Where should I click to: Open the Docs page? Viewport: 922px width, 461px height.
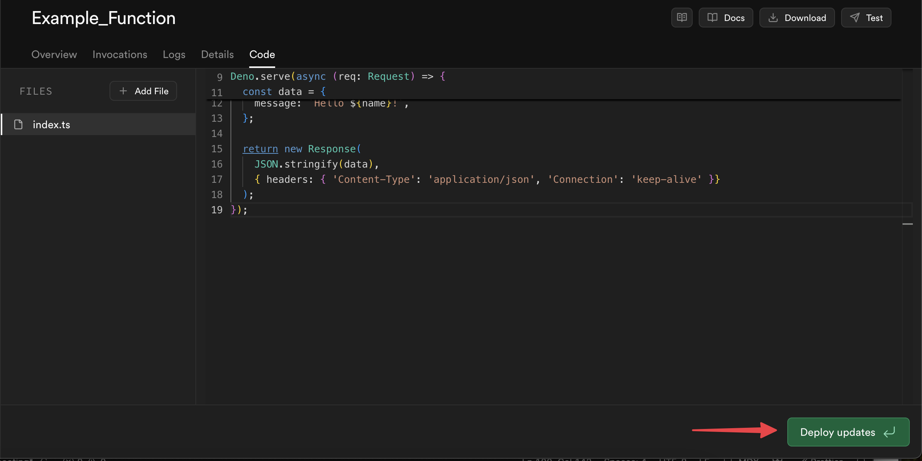(725, 18)
